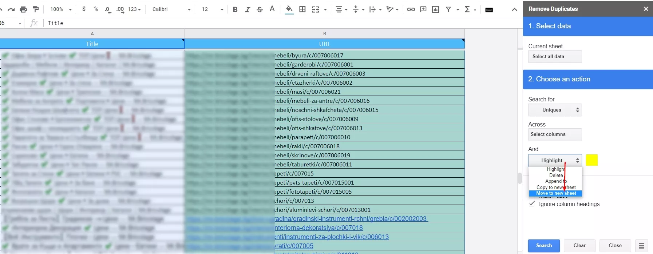Click the Select columns button
This screenshot has height=254, width=653.
tap(555, 134)
